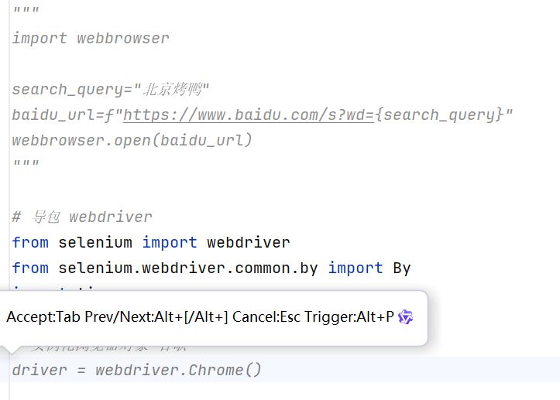The image size is (560, 400).
Task: Place cursor on the 'import webbrowser' line
Action: pyautogui.click(x=91, y=39)
